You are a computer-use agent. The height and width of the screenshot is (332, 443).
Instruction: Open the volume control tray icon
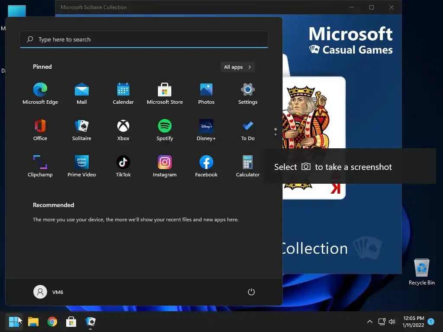(x=392, y=322)
